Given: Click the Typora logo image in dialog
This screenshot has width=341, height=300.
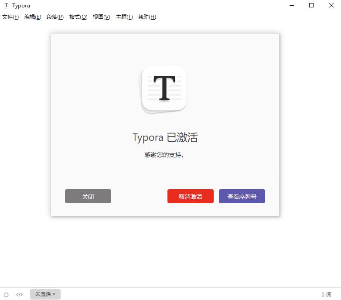Looking at the screenshot, I should click(x=163, y=89).
